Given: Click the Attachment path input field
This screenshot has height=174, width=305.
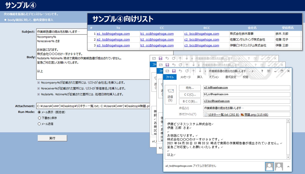Looking at the screenshot, I should point(93,106).
